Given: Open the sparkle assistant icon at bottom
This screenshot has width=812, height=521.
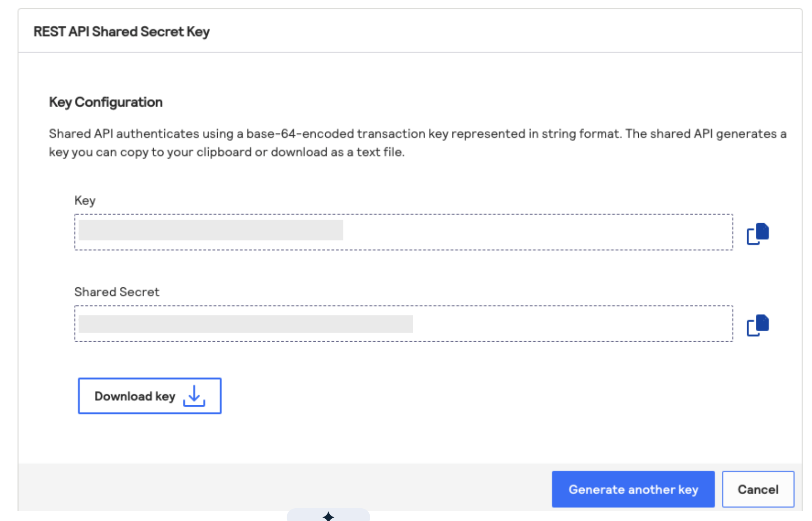Looking at the screenshot, I should 328,516.
